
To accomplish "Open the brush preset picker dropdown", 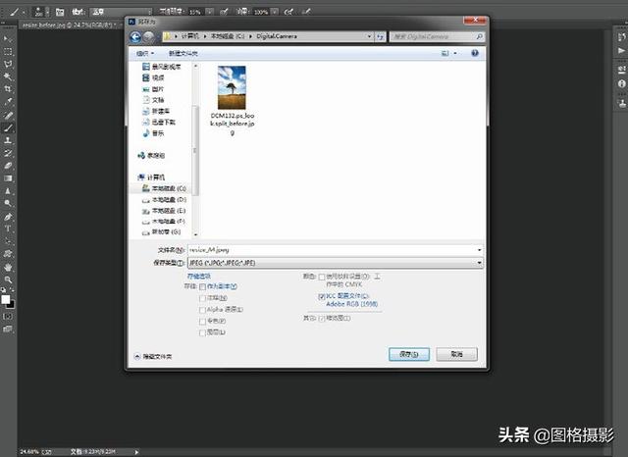I will (47, 12).
